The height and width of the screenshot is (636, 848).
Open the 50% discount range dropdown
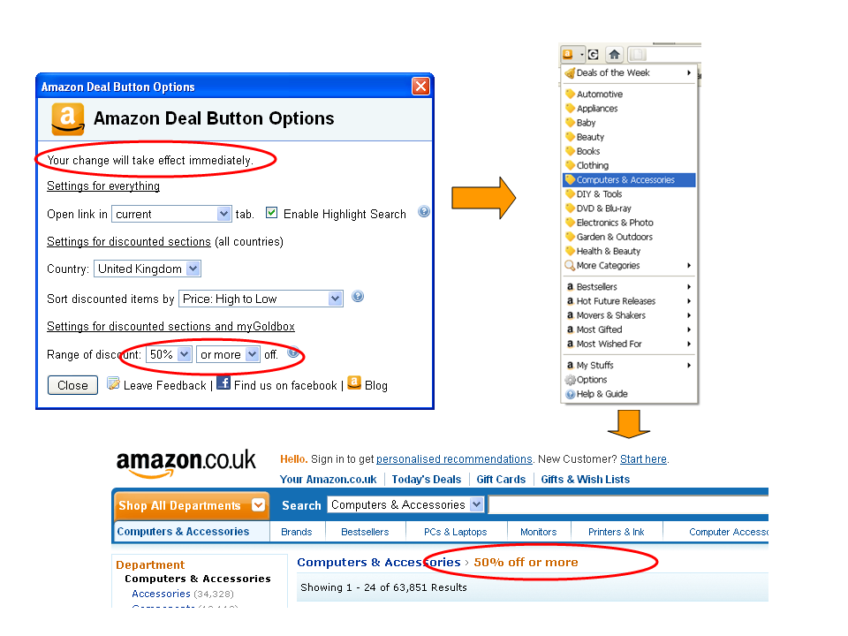(170, 354)
